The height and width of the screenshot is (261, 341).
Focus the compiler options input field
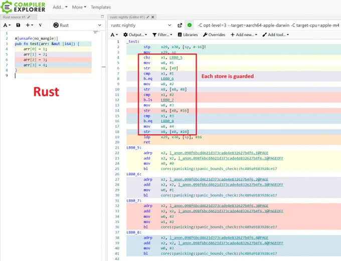(x=268, y=25)
